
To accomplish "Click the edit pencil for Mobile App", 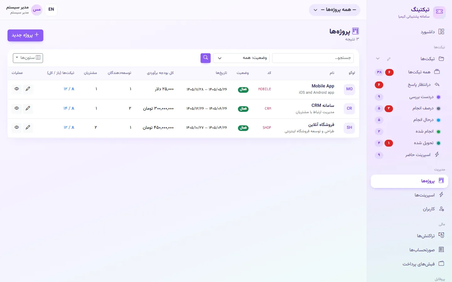I will (28, 89).
